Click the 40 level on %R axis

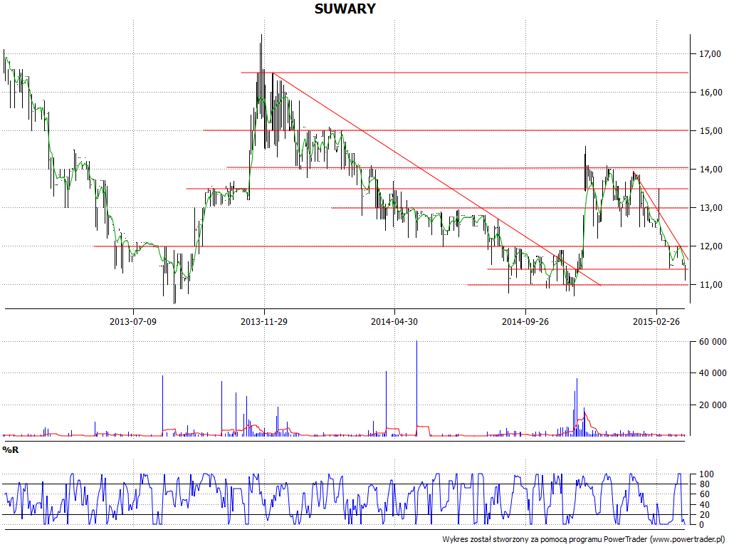704,505
